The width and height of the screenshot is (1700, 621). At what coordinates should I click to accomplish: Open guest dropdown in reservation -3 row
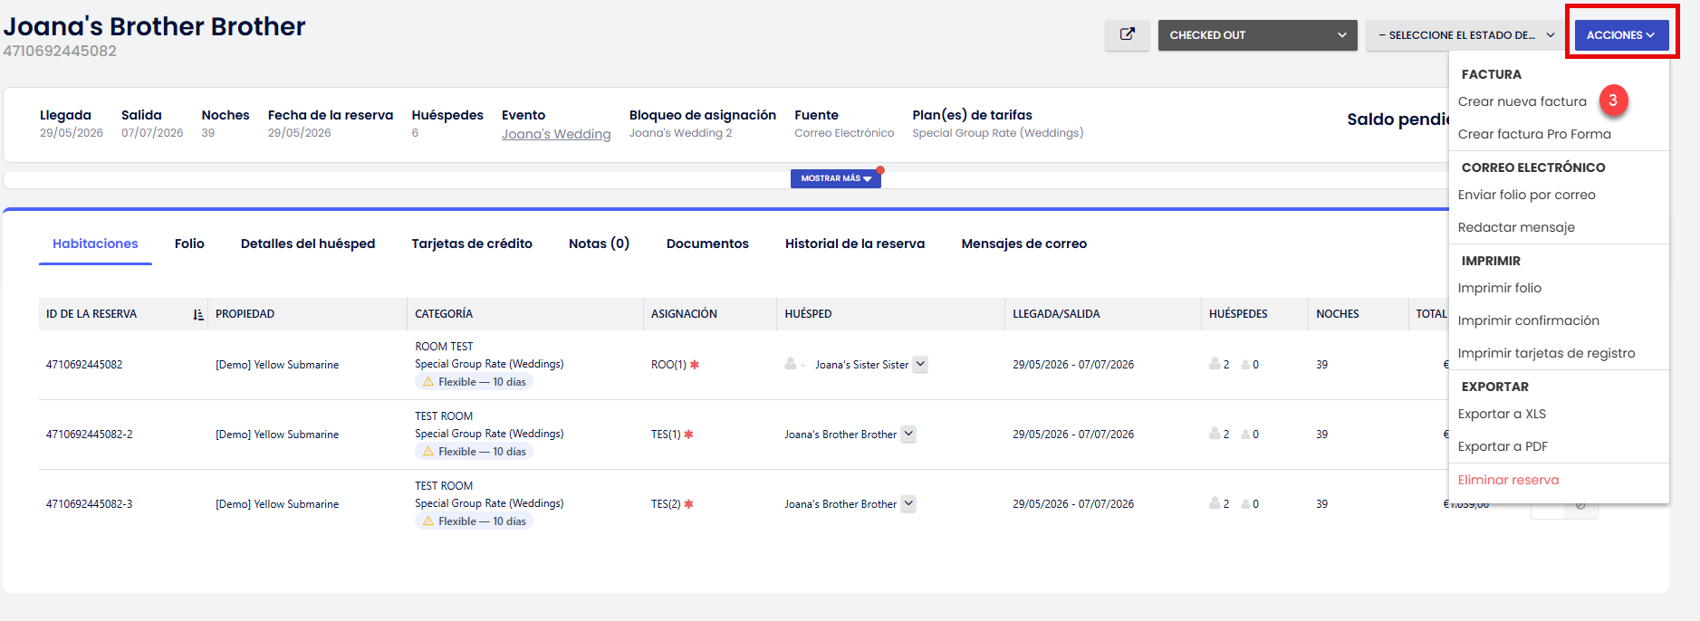(x=908, y=503)
